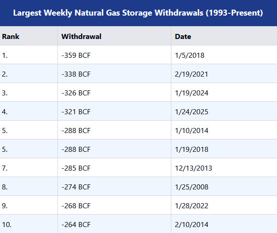277x233 pixels.
Task: Select the date 2/19/2021
Action: pos(192,74)
